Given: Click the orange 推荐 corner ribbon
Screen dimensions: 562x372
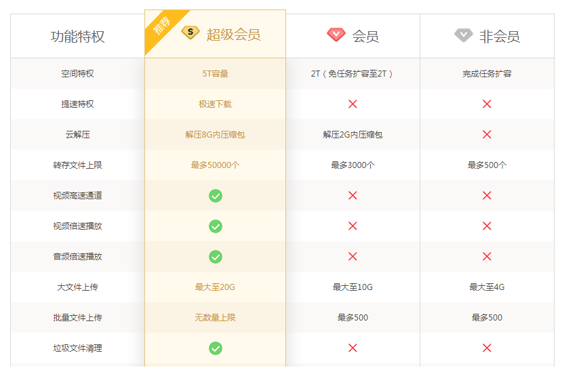Looking at the screenshot, I should (x=161, y=26).
